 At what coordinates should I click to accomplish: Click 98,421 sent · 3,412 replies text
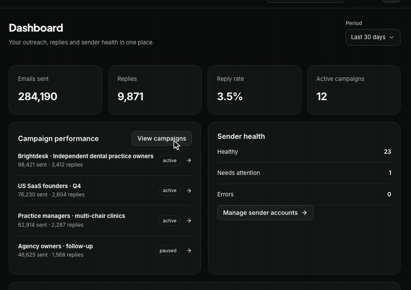coord(50,165)
